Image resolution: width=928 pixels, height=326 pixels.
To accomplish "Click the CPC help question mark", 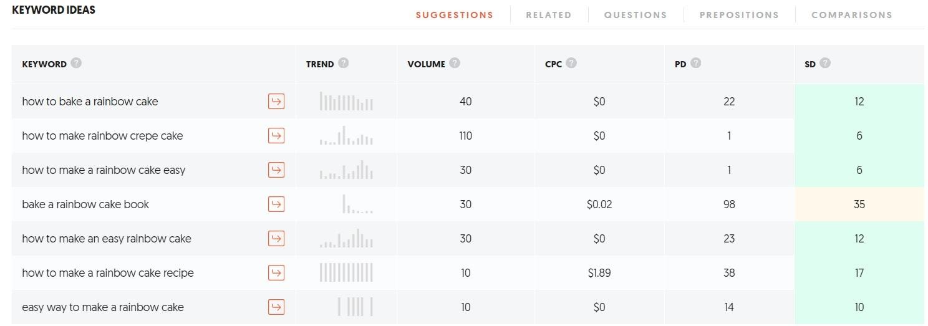I will (x=571, y=63).
